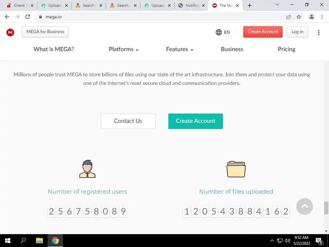Close the Notifica tab
Image resolution: width=329 pixels, height=247 pixels.
pos(203,5)
